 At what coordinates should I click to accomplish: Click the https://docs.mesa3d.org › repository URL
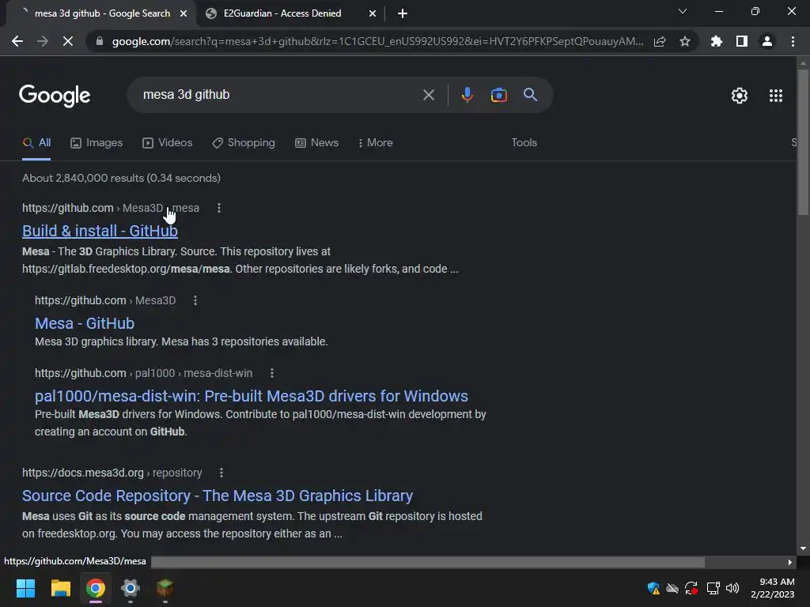pos(112,473)
